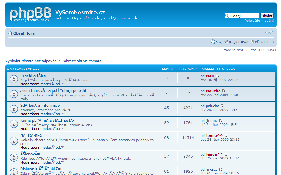The image size is (281, 175).
Task: Open the Pravidla fóra forum
Action: 33,75
